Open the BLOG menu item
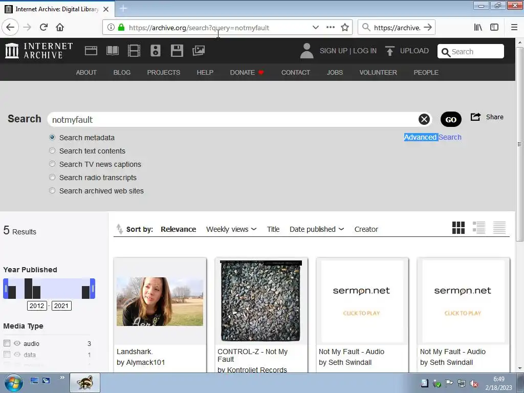The width and height of the screenshot is (524, 393). click(x=122, y=73)
